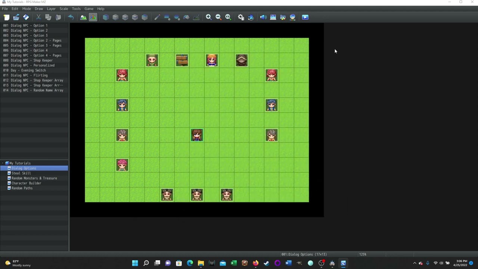
Task: Select Random Monsters & Treasure map
Action: (x=34, y=178)
